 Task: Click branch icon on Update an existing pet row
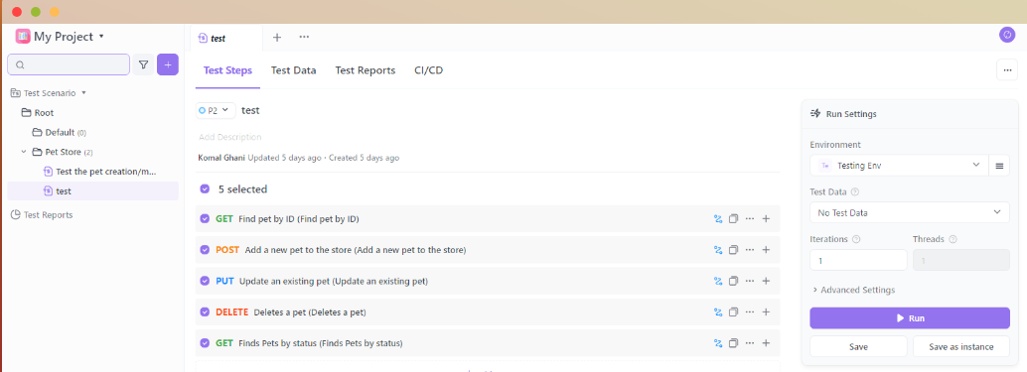tap(718, 281)
